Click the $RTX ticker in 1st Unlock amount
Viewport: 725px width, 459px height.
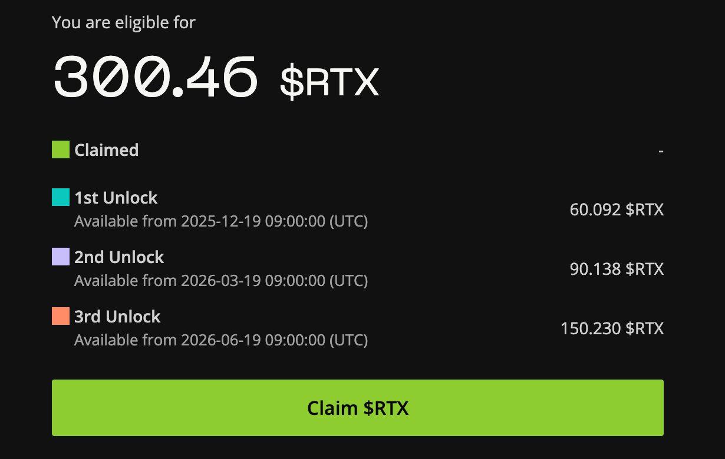tap(644, 209)
